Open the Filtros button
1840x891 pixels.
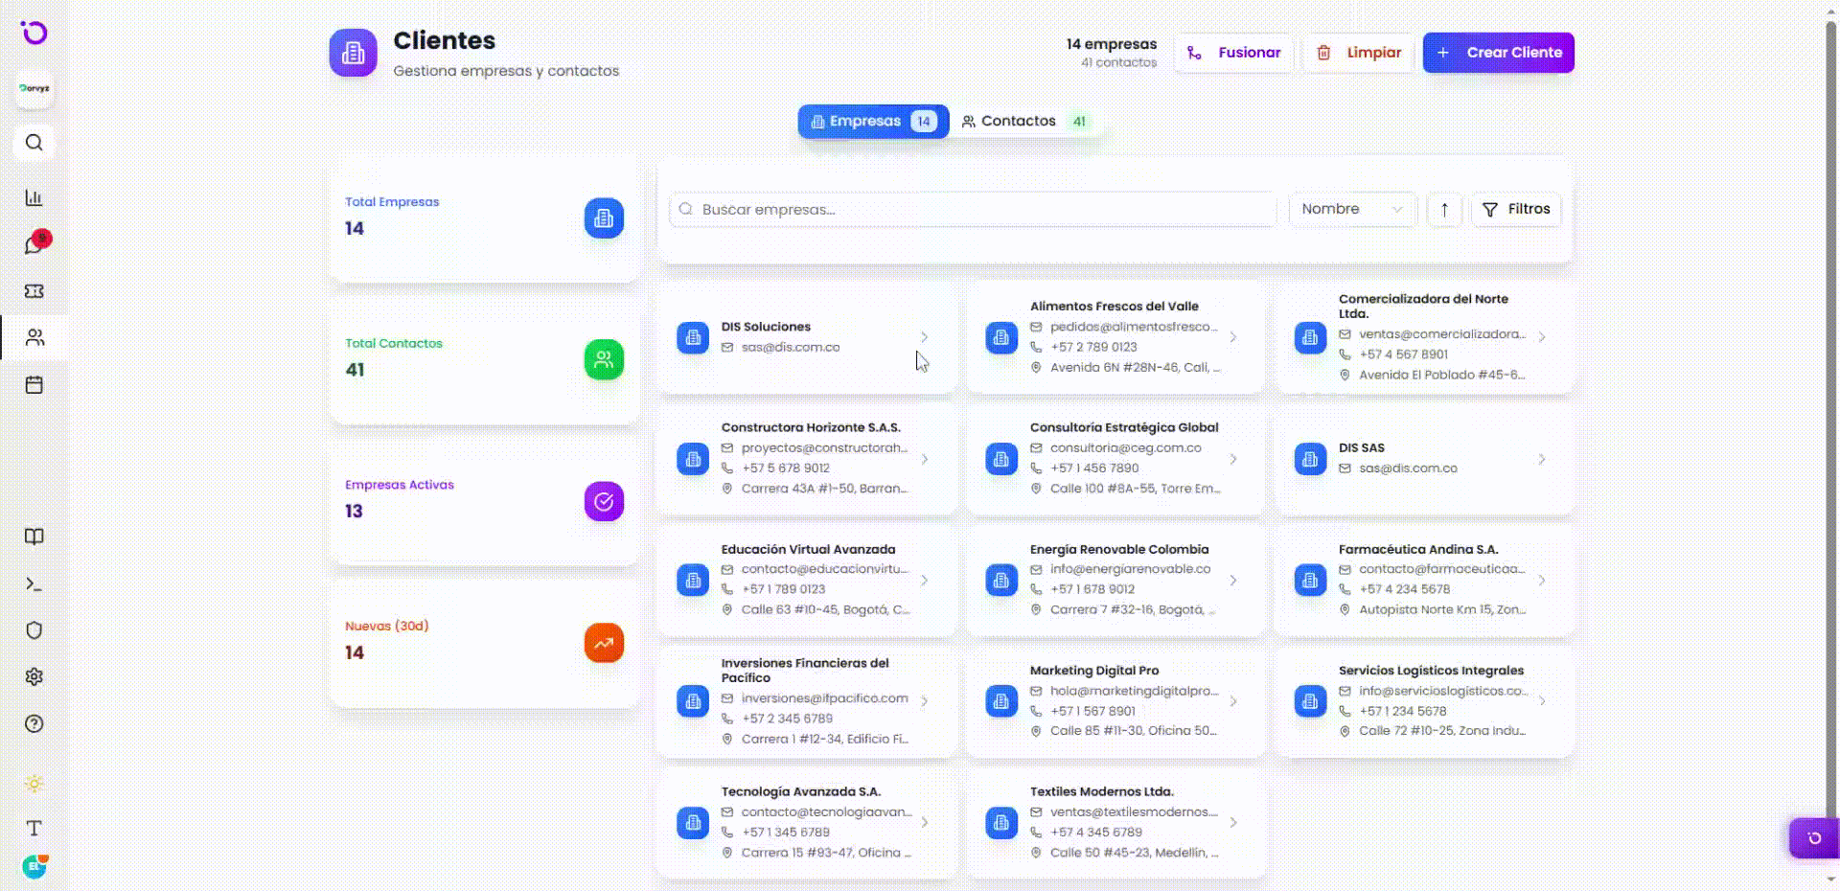1516,209
